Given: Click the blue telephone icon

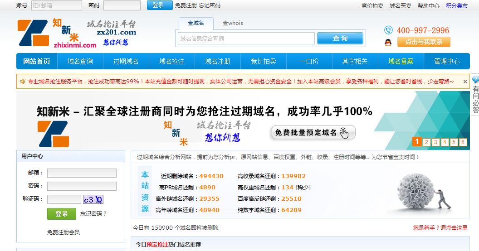Looking at the screenshot, I should click(x=388, y=30).
